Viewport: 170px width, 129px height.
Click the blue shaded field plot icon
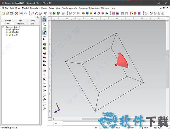[139, 13]
